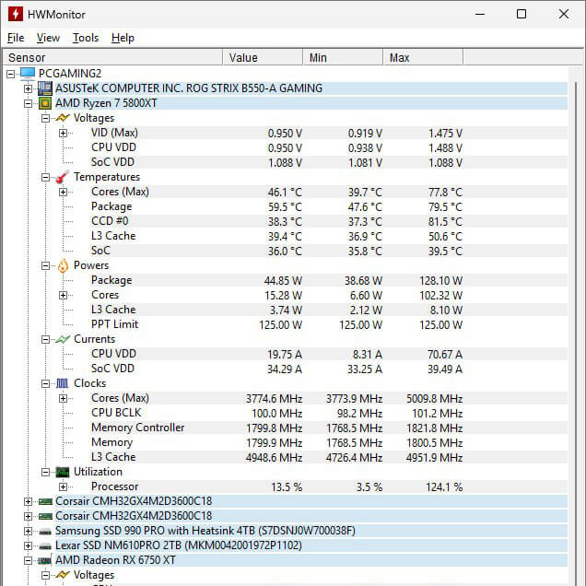
Task: Open the Tools menu
Action: coord(86,38)
